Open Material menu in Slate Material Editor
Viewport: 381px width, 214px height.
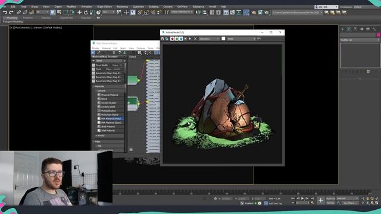pyautogui.click(x=106, y=48)
